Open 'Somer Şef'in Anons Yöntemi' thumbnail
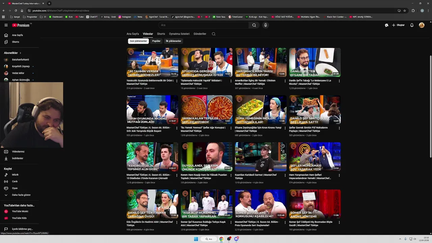 (x=315, y=204)
